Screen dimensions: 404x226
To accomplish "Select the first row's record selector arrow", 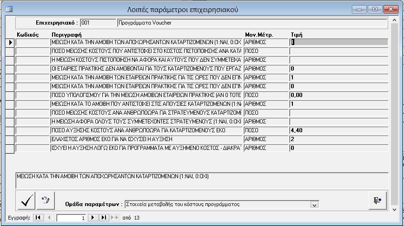I will pyautogui.click(x=10, y=42).
